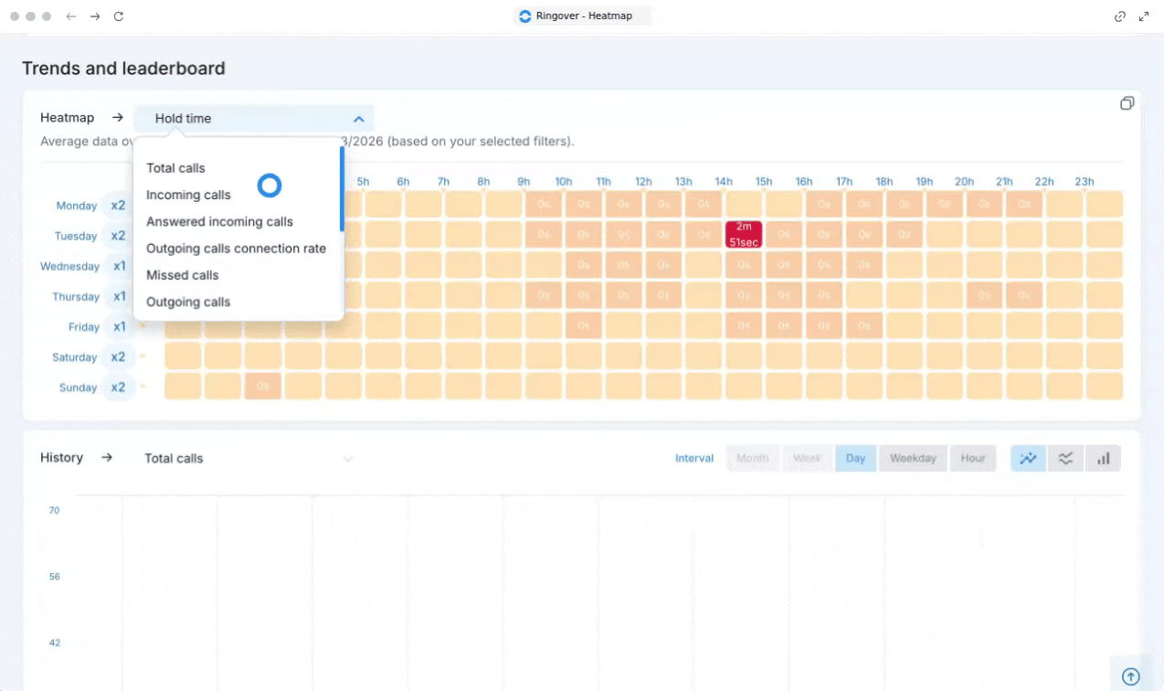Click the Sunday row label
1164x691 pixels.
(x=78, y=388)
